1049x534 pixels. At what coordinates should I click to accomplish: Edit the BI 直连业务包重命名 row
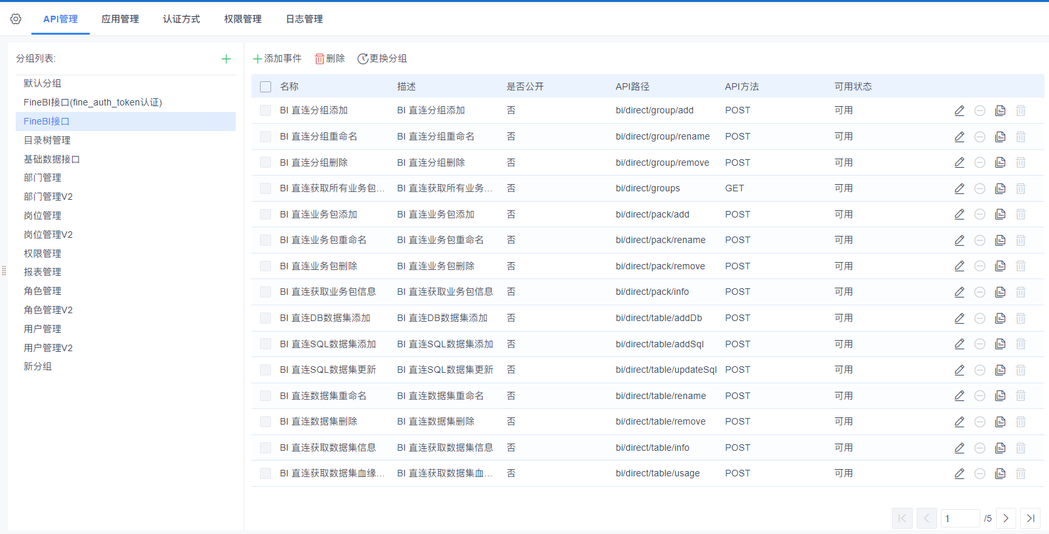click(959, 240)
